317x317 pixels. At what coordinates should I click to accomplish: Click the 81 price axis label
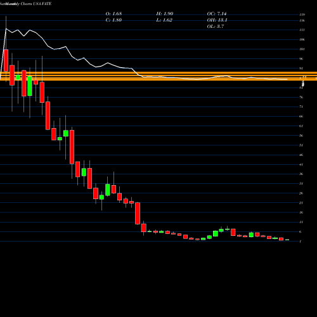pyautogui.click(x=301, y=87)
